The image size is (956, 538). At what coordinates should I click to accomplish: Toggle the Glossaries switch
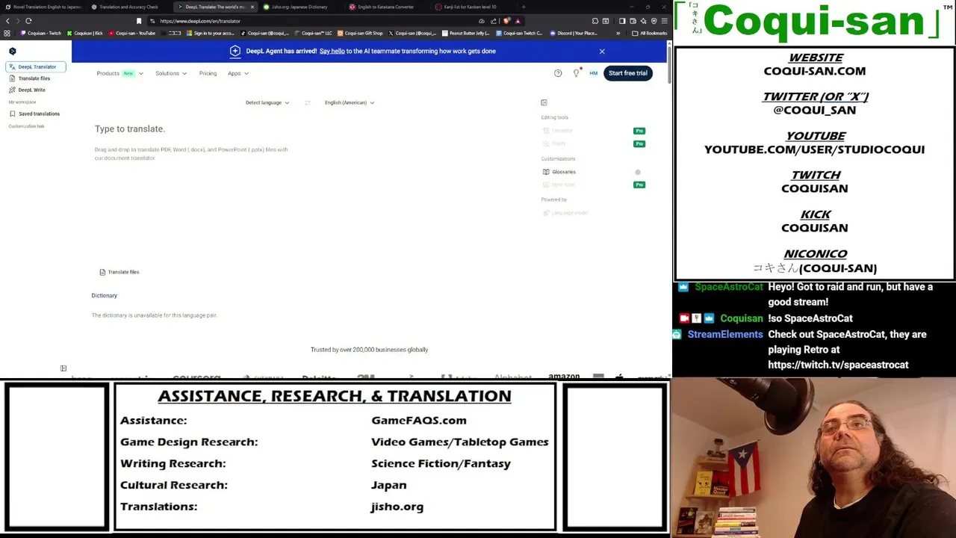tap(637, 172)
